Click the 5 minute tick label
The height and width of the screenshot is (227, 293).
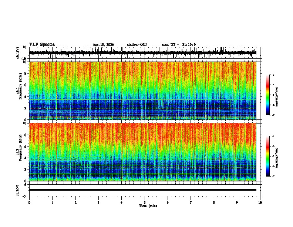click(x=145, y=203)
